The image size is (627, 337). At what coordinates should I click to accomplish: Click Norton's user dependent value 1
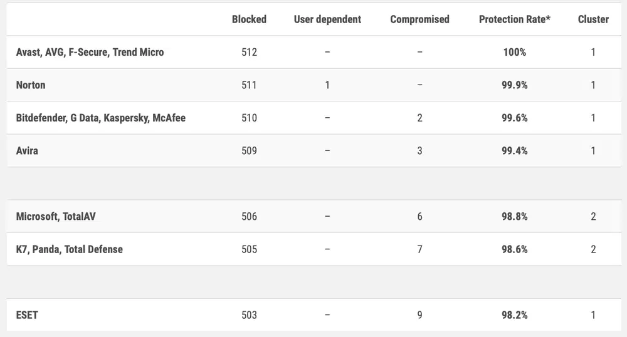tap(327, 85)
